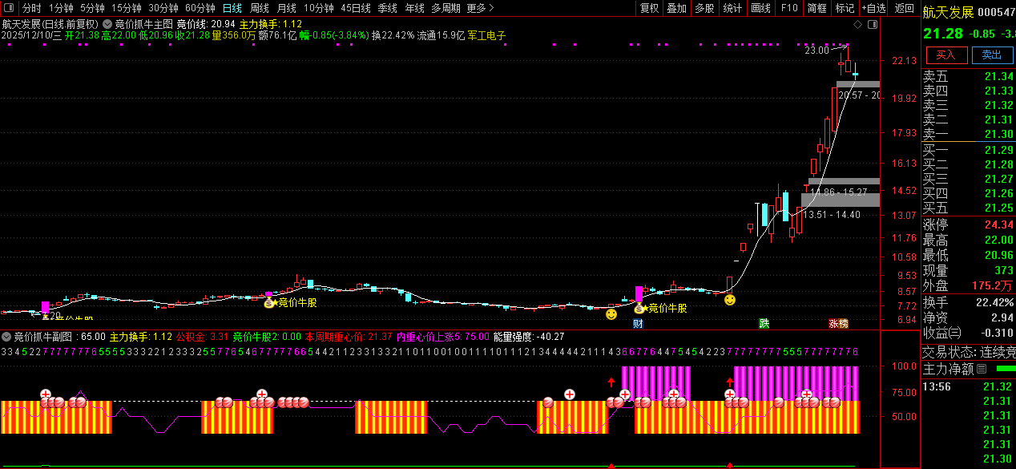The width and height of the screenshot is (1016, 469).
Task: Click the 买五 bid price row
Action: [x=969, y=208]
